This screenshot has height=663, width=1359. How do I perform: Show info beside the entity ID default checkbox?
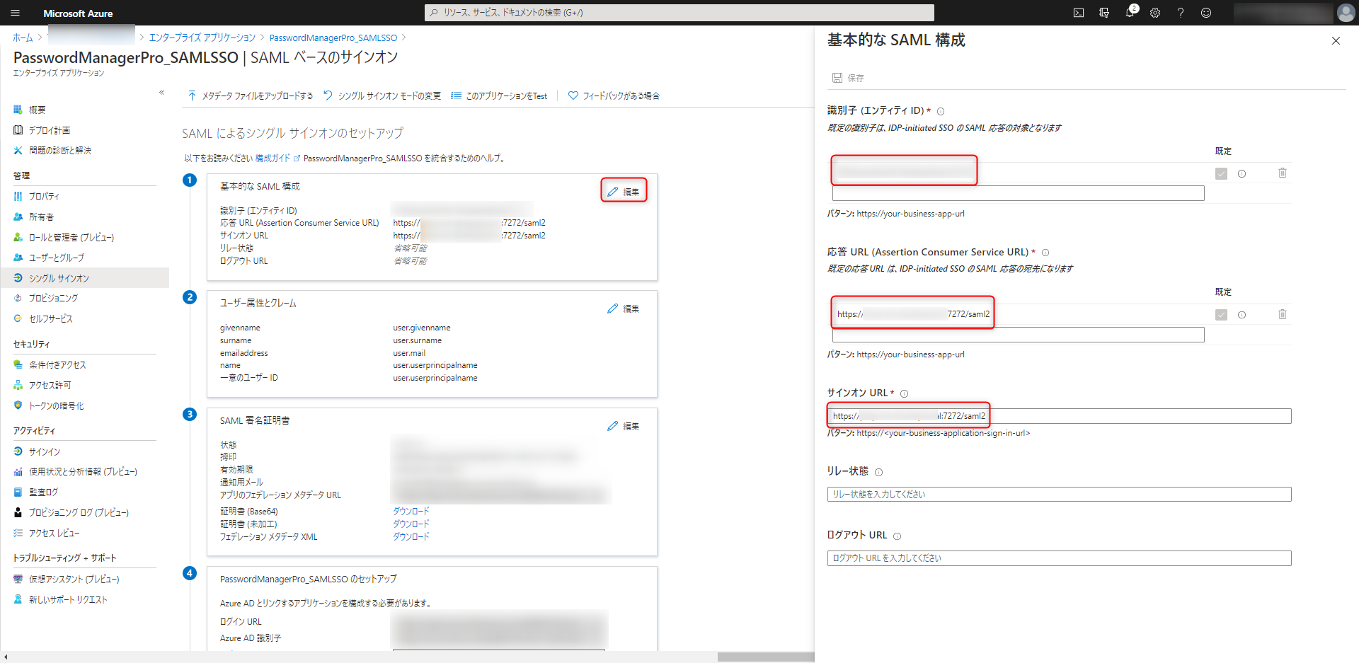click(x=1242, y=173)
